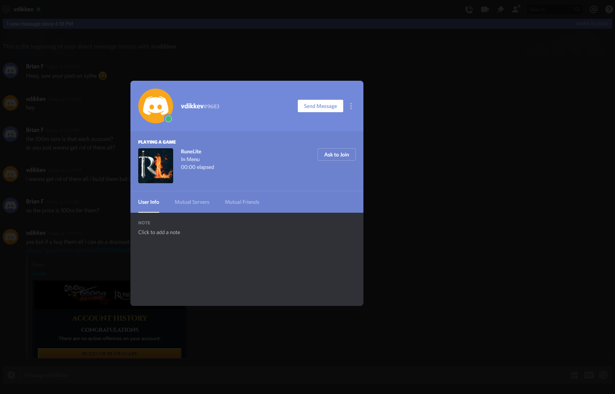
Task: Open the gyazo.com link in chat
Action: (78, 250)
